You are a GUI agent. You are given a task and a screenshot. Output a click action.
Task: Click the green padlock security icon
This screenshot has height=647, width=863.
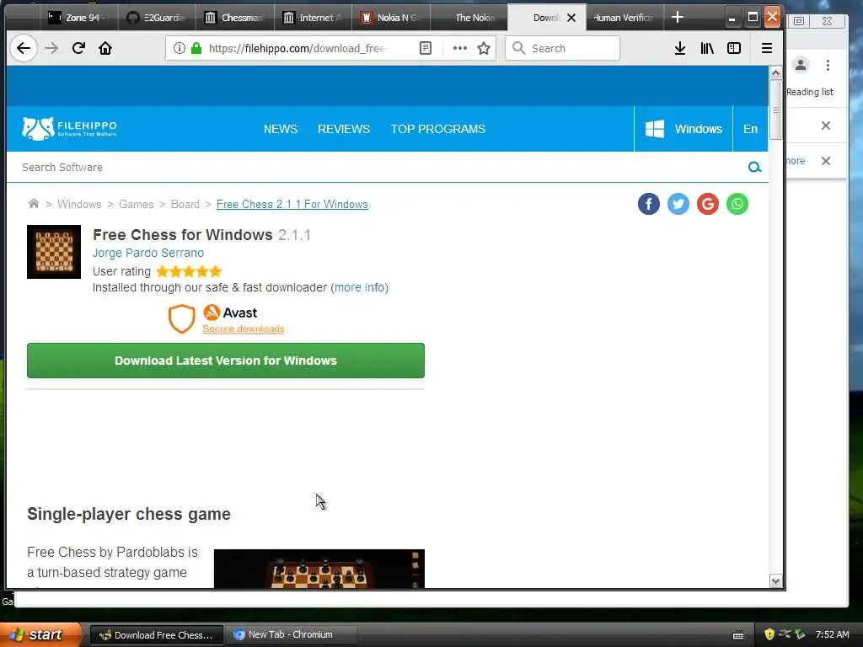(x=196, y=48)
